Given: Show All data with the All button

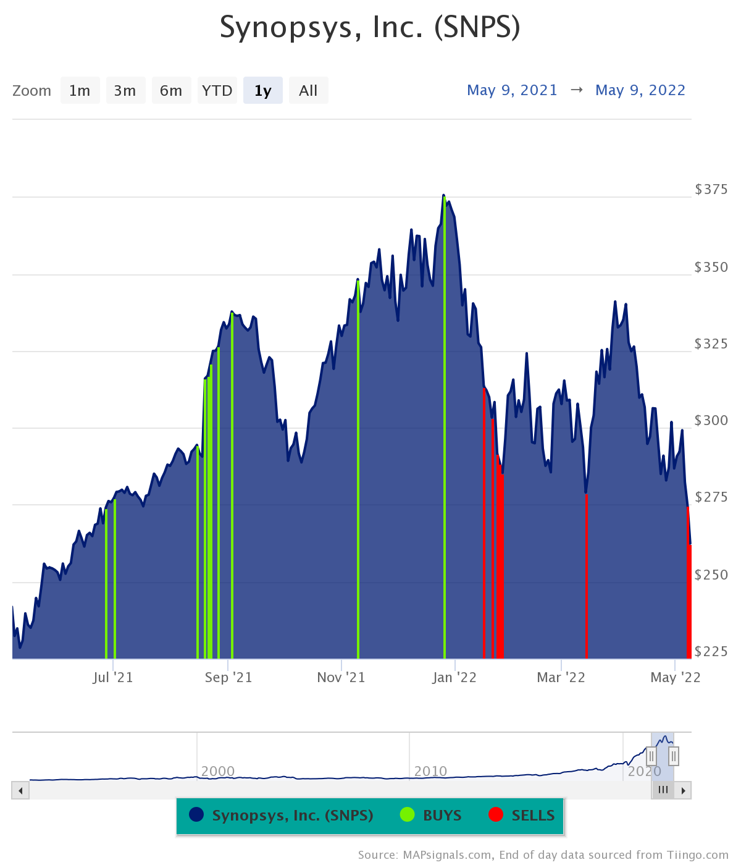Looking at the screenshot, I should [x=308, y=91].
